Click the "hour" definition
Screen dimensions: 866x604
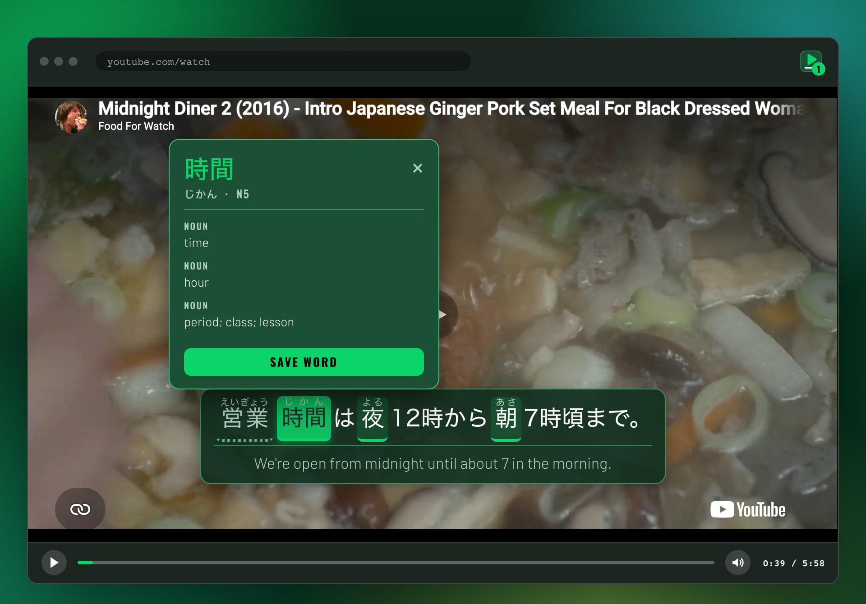click(196, 283)
